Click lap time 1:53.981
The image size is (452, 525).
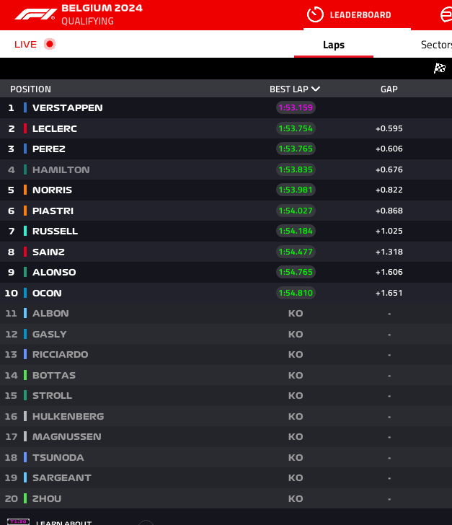[296, 190]
